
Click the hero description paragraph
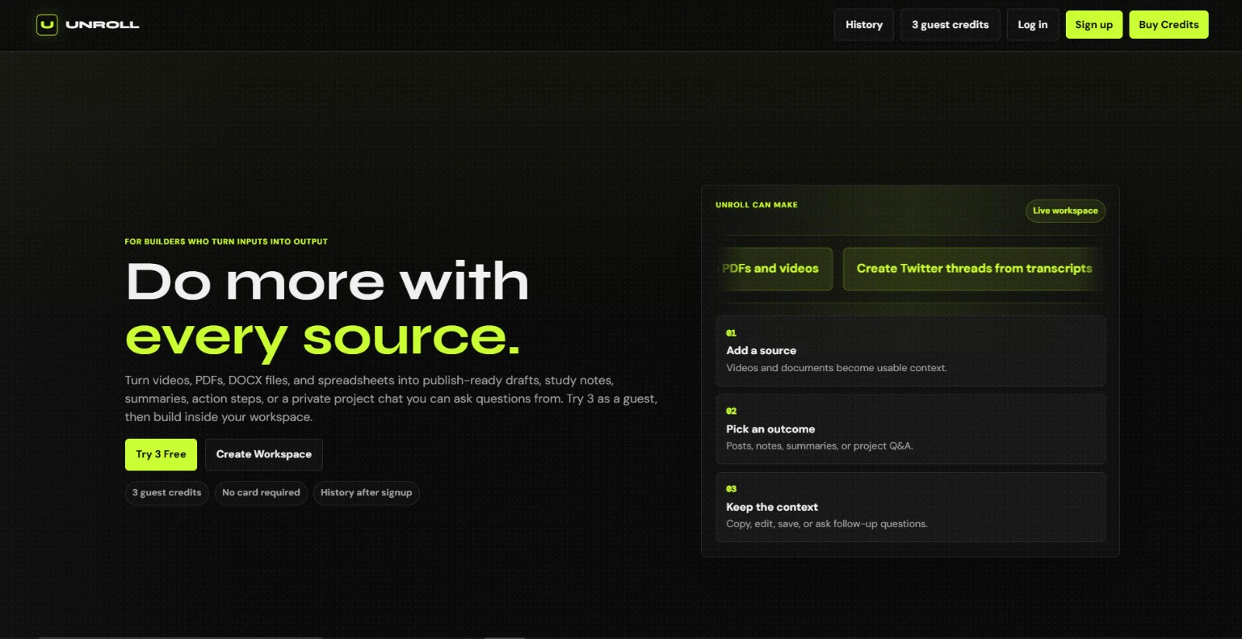(x=391, y=398)
